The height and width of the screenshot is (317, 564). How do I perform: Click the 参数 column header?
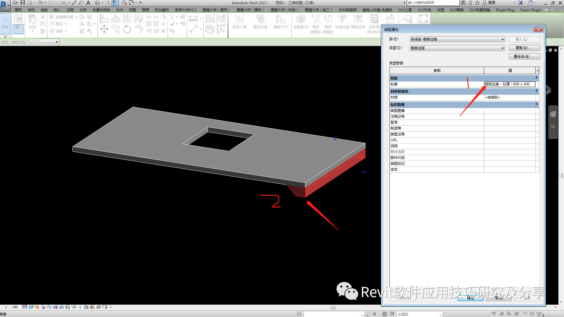(437, 71)
